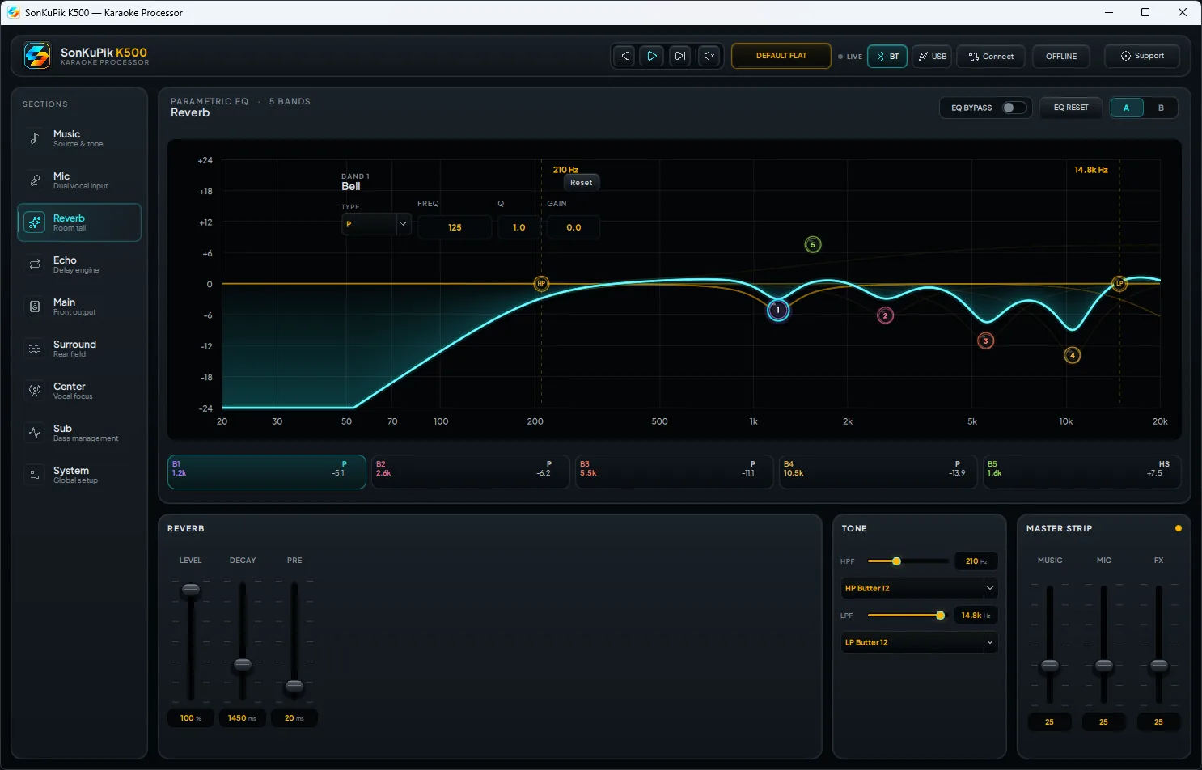Select band tab B2 2.6k

pos(470,472)
